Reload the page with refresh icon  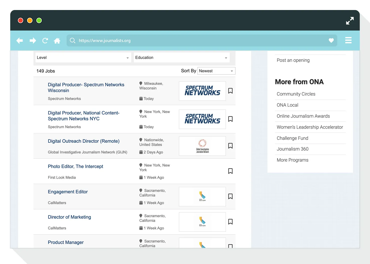pos(45,41)
